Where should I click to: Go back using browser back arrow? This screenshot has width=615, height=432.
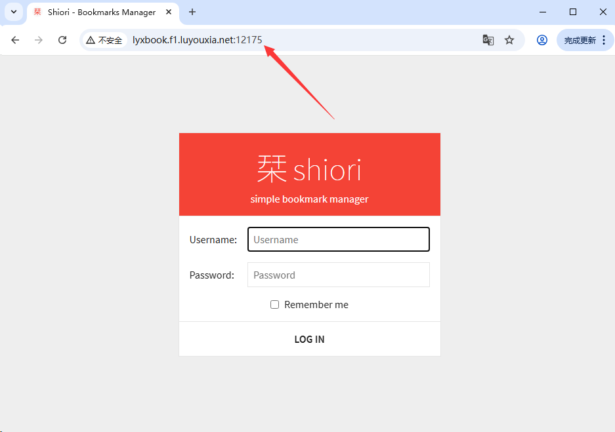(15, 40)
